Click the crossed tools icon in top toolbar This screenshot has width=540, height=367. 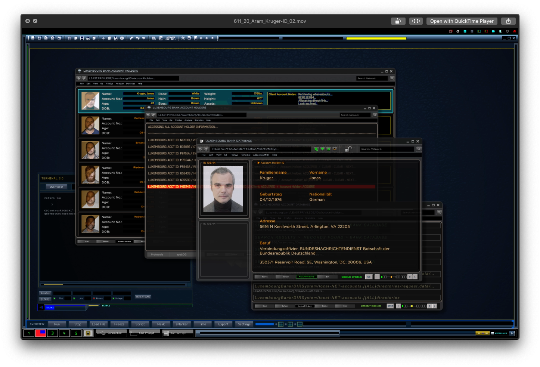[x=183, y=38]
